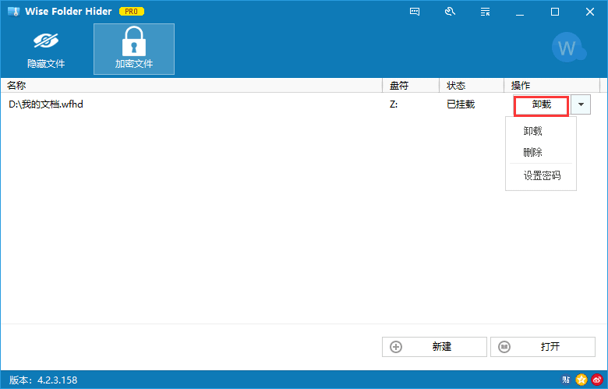Viewport: 608px width, 389px height.
Task: Click the 卸载 button in the 操作 column
Action: (x=541, y=104)
